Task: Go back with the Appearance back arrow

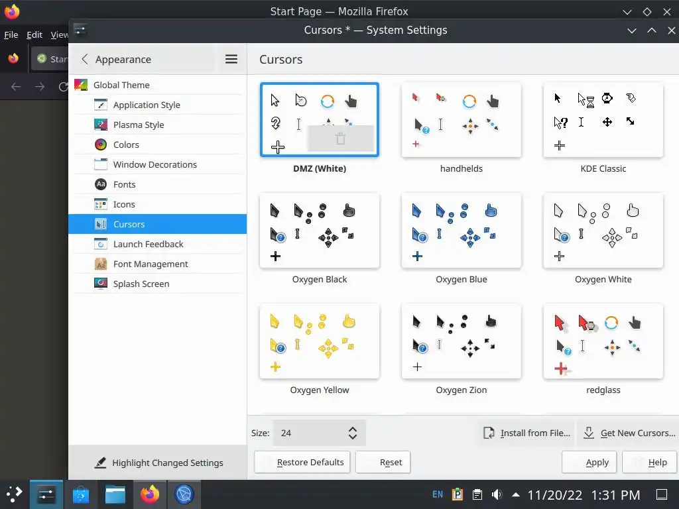Action: pos(85,59)
